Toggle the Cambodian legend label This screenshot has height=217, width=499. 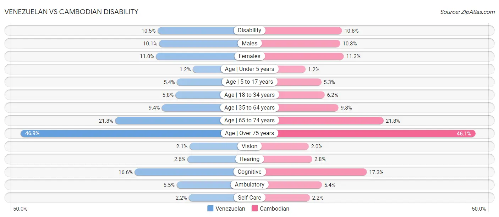(x=275, y=208)
